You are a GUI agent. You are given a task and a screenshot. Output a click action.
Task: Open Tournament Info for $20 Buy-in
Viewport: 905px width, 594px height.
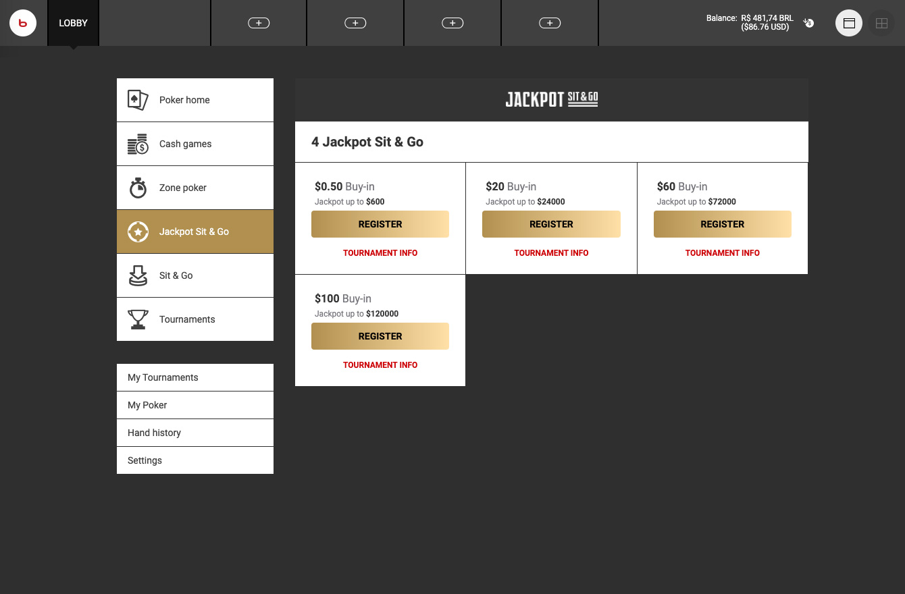[x=551, y=253]
